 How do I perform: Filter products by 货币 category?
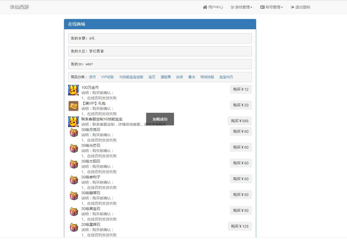pyautogui.click(x=92, y=77)
